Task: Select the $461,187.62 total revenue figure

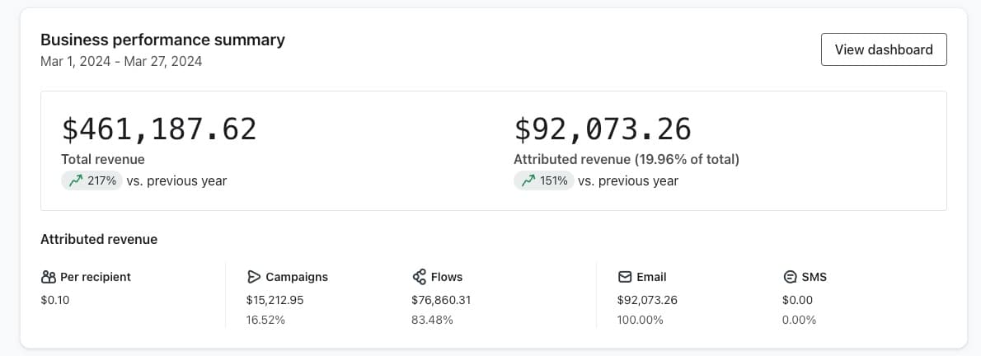Action: [159, 129]
